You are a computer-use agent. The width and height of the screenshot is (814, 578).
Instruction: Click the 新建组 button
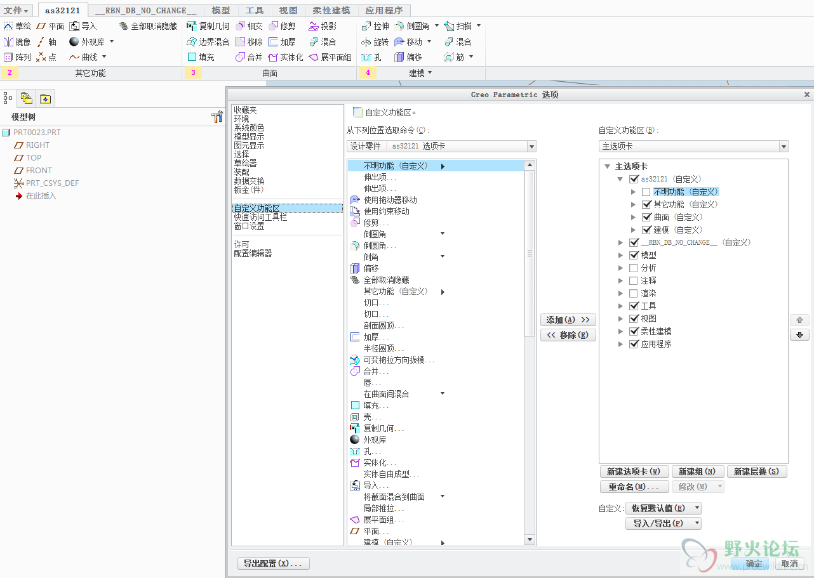tap(697, 471)
